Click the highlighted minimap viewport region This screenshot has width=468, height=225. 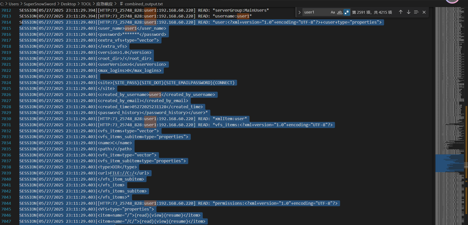point(450,163)
